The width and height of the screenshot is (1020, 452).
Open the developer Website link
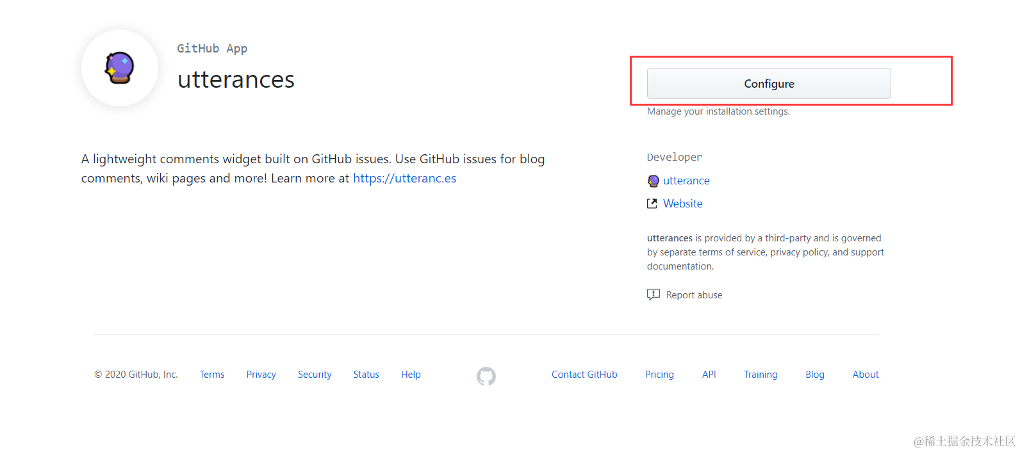tap(682, 204)
